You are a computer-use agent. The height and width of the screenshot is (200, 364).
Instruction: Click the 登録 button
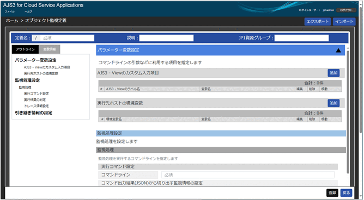pos(332,193)
